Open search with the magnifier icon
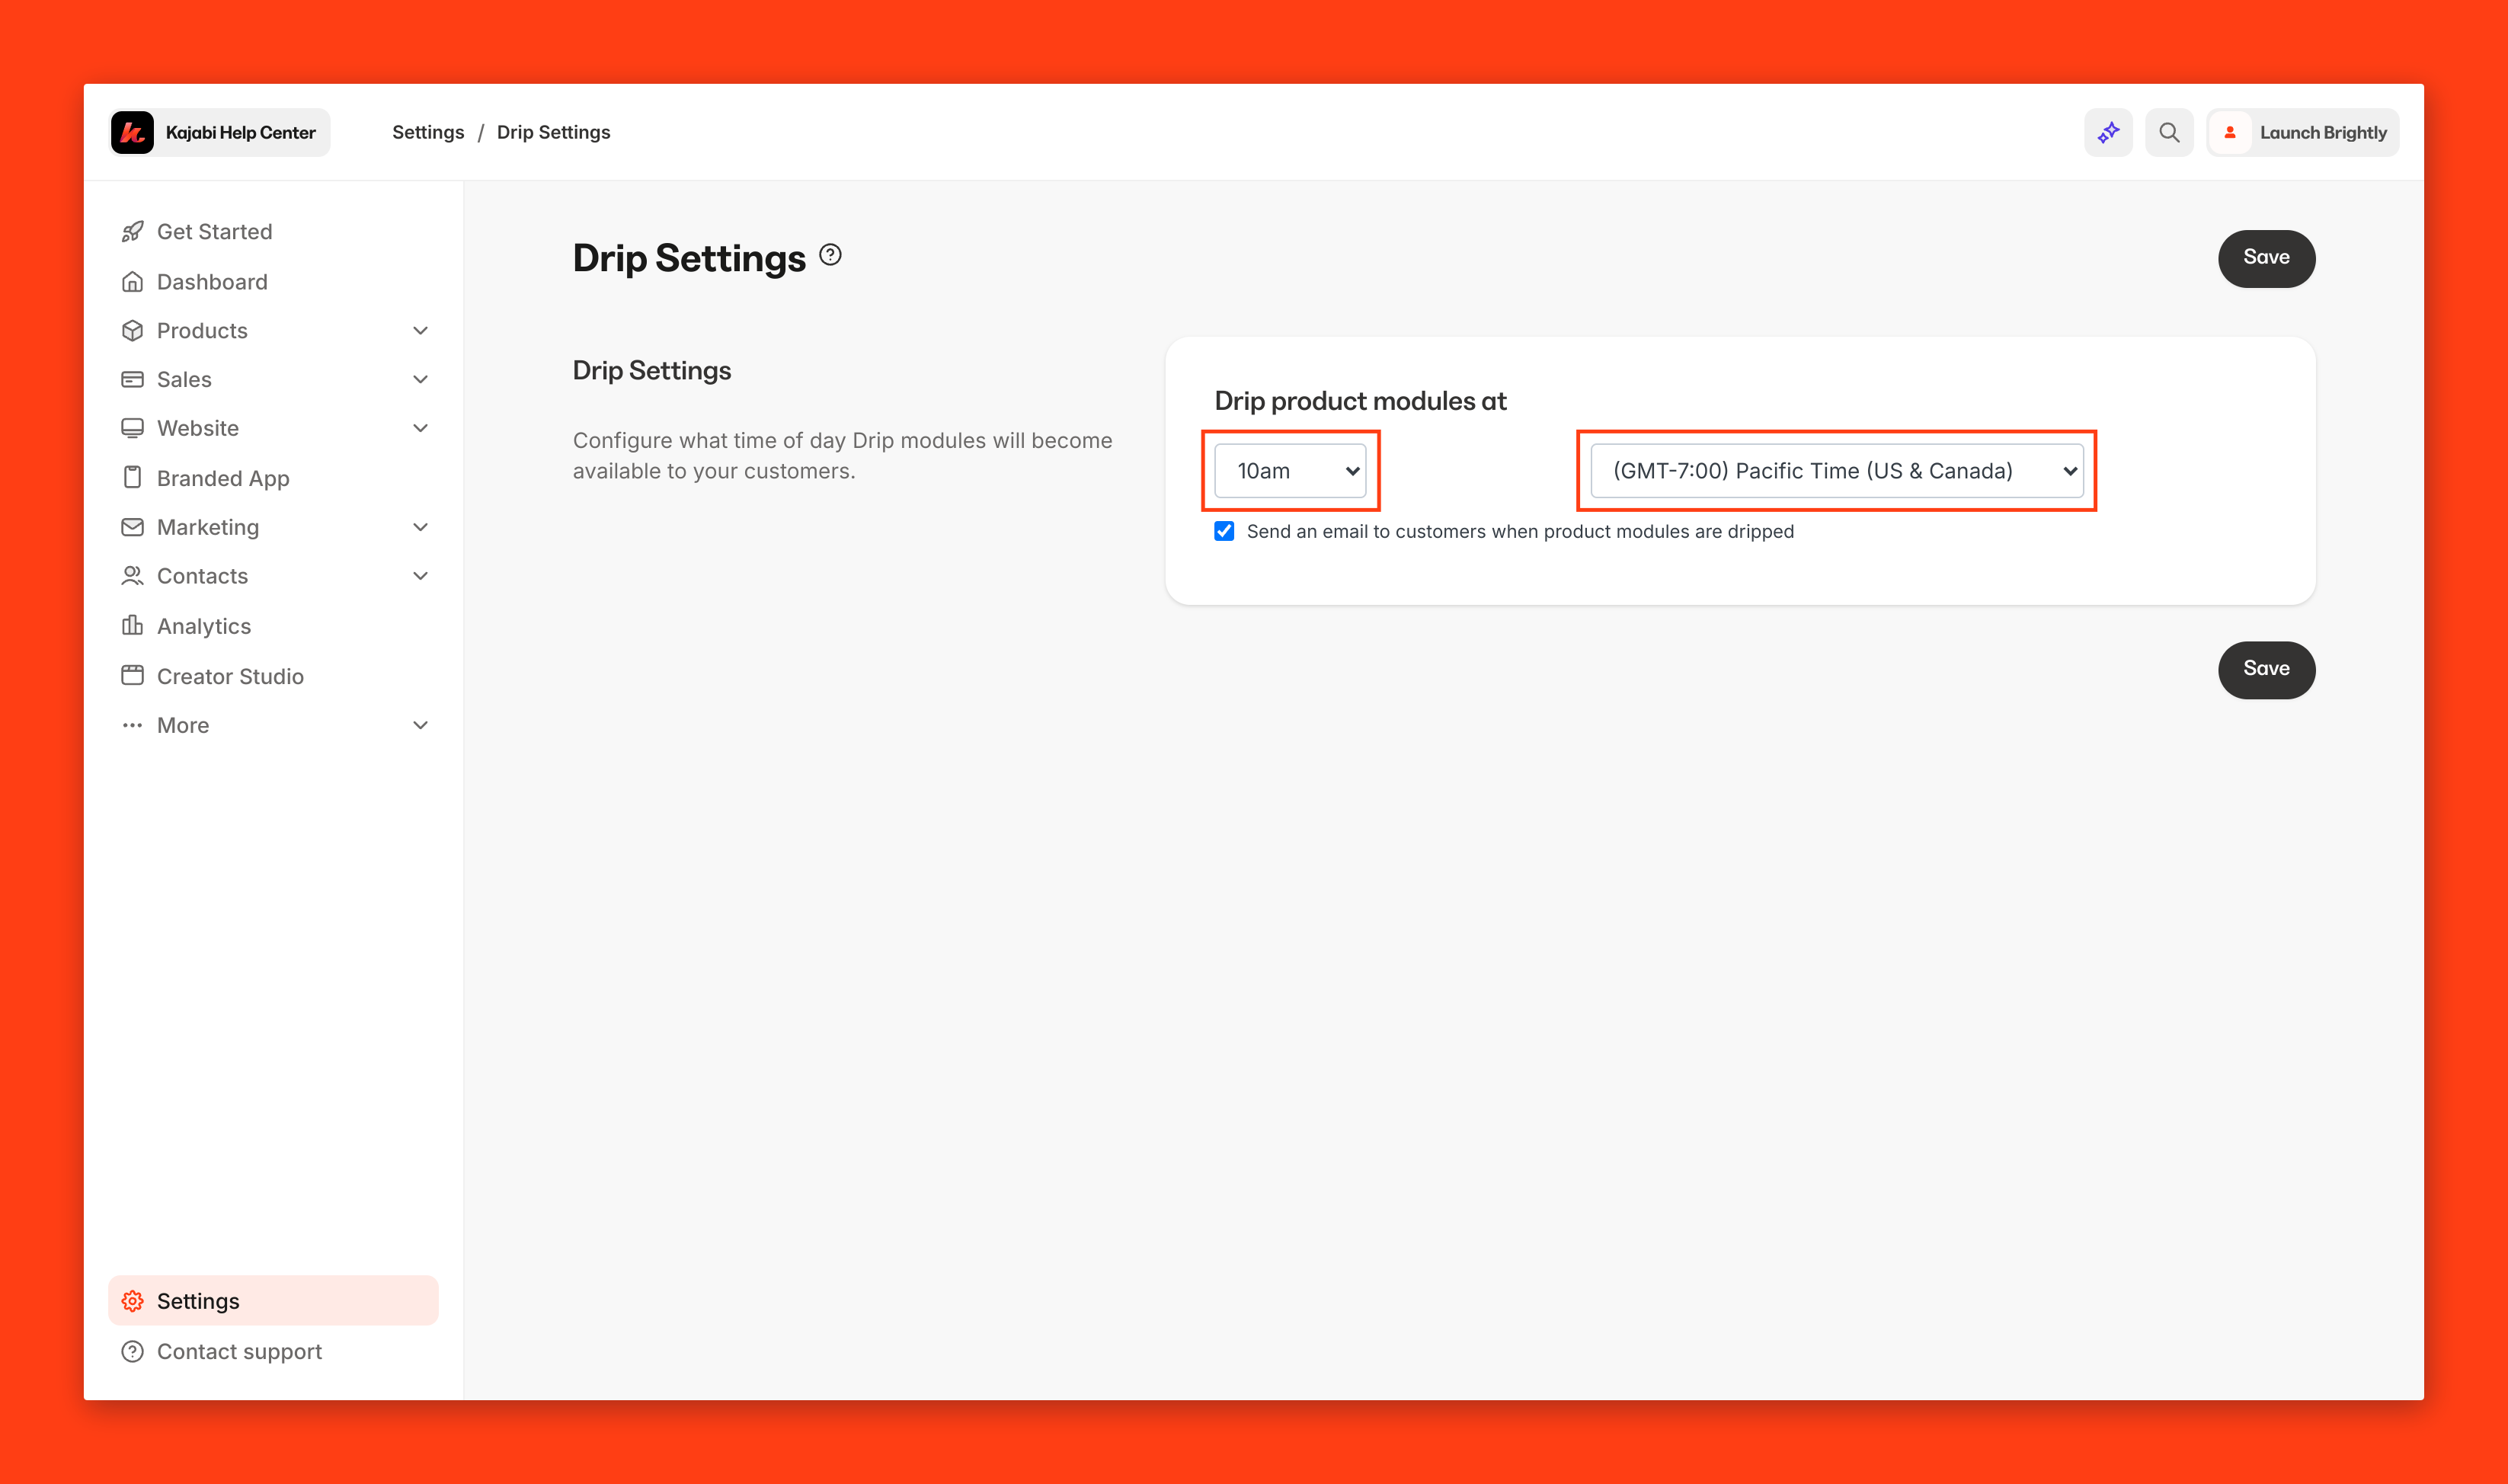Viewport: 2508px width, 1484px height. (x=2168, y=132)
